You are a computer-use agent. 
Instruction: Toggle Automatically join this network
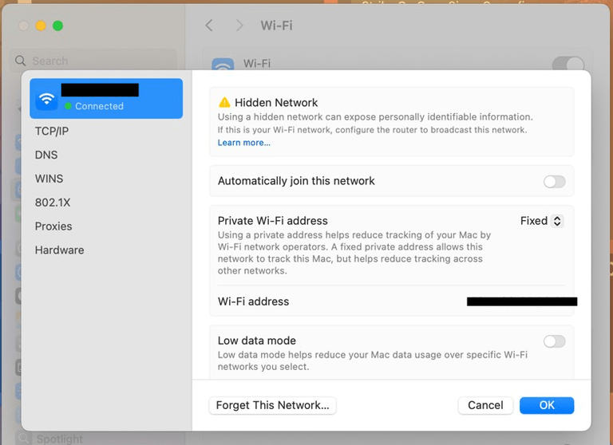554,182
